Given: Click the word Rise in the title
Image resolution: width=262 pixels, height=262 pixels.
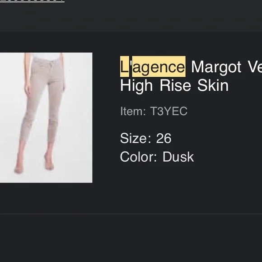Looking at the screenshot, I should click(x=175, y=85).
